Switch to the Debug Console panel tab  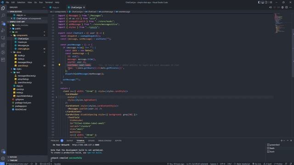coord(105,141)
